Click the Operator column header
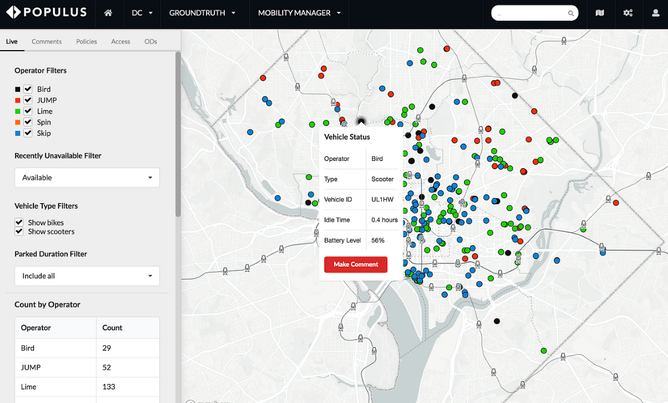 coord(56,328)
